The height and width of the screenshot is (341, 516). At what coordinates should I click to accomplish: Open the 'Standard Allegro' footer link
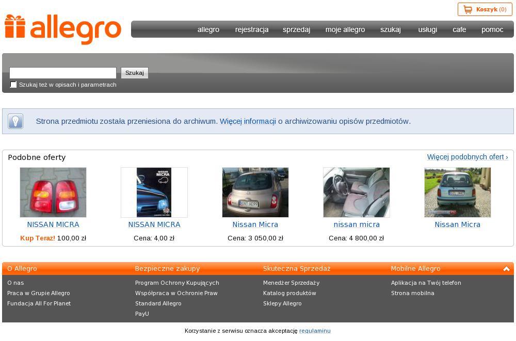coord(158,303)
